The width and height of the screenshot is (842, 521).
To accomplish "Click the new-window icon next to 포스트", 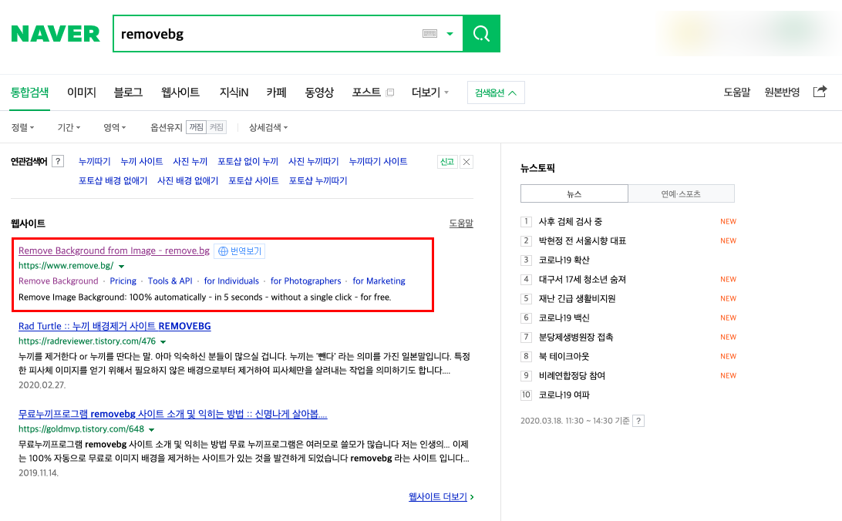I will click(390, 92).
